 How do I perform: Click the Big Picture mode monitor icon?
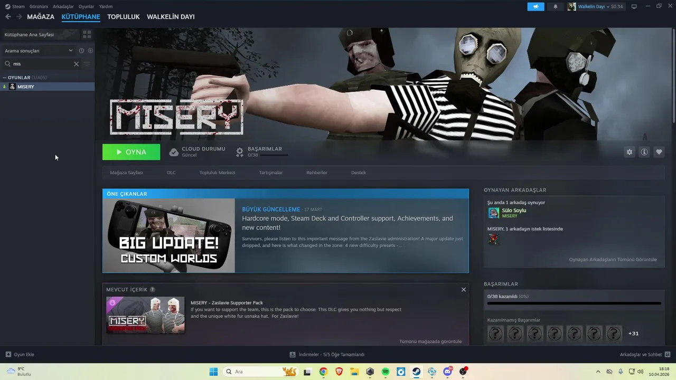[634, 6]
